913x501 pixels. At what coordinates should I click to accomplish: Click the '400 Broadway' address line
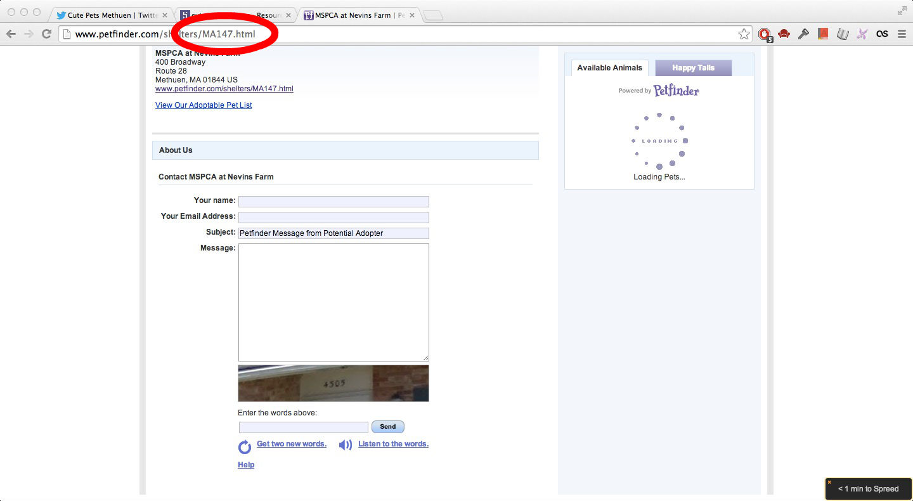pyautogui.click(x=181, y=62)
